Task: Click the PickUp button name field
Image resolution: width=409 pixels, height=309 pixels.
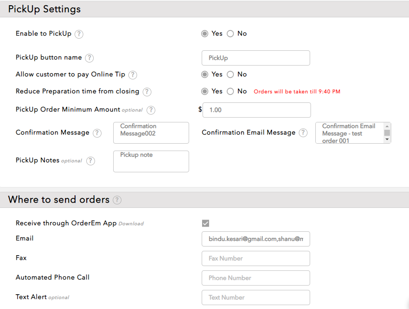Action: [256, 58]
